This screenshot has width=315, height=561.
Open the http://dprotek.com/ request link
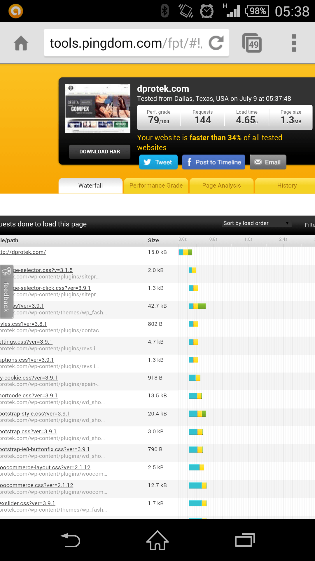click(x=23, y=252)
